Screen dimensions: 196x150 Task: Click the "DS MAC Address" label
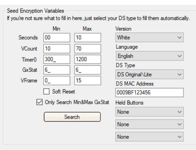[x=135, y=84]
